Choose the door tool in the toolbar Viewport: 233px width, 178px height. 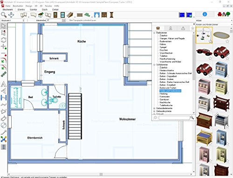55,15
